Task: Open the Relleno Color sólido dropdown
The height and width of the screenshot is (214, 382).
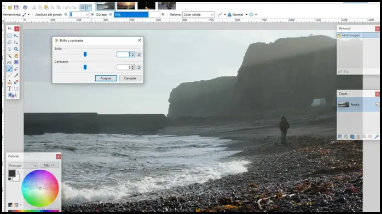Action: (198, 15)
